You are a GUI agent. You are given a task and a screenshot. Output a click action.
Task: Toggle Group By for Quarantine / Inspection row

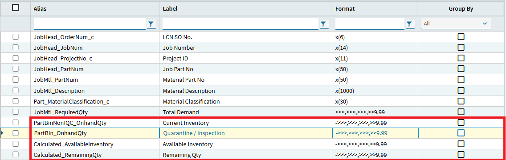tap(461, 133)
